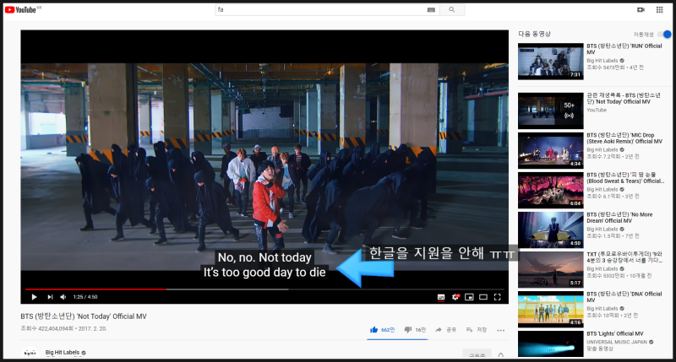The height and width of the screenshot is (362, 676).
Task: Save the video to playlist via 저장
Action: (476, 330)
